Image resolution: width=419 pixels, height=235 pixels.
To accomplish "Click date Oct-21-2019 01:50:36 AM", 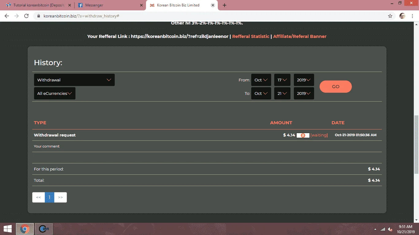I will pos(356,135).
